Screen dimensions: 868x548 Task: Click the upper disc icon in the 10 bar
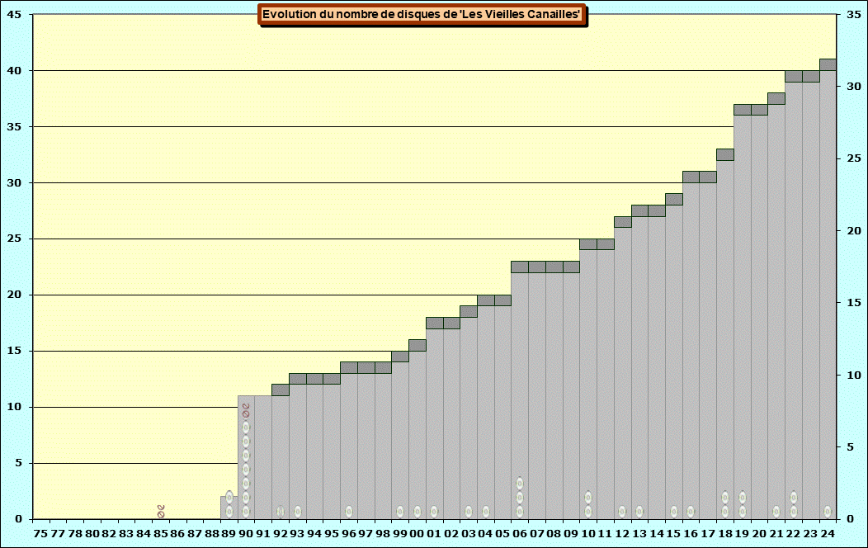coord(588,497)
